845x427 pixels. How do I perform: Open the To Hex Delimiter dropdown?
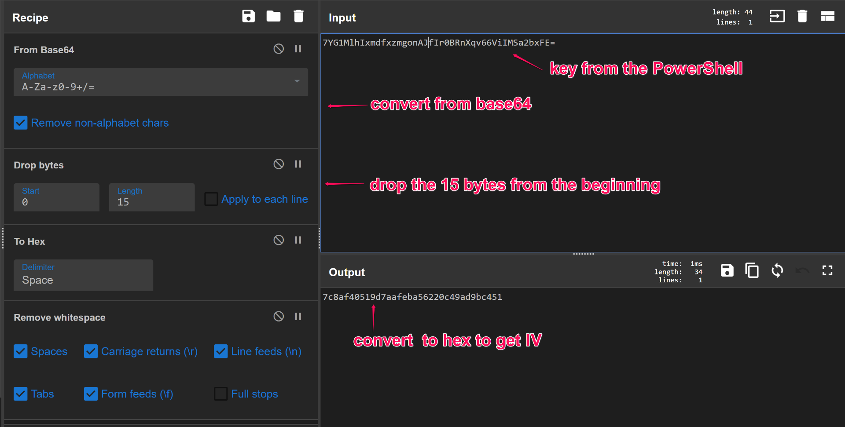pyautogui.click(x=83, y=275)
